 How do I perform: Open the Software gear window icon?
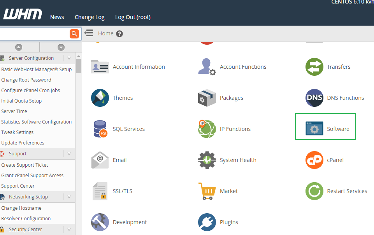coord(314,128)
